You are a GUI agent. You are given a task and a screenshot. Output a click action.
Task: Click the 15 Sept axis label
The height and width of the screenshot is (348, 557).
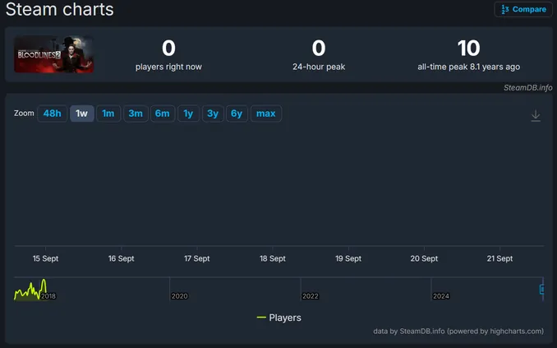pos(45,258)
